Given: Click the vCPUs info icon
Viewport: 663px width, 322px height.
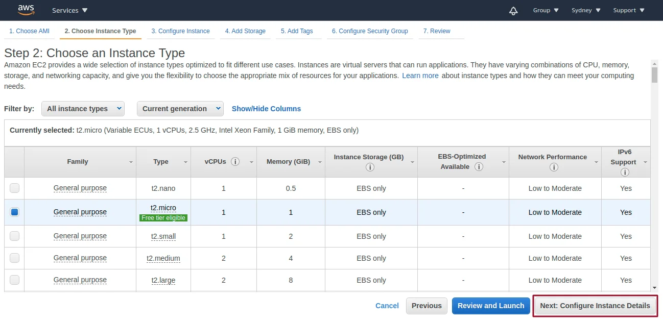Looking at the screenshot, I should tap(235, 162).
